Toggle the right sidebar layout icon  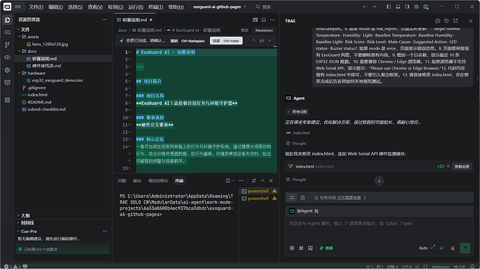[407, 7]
